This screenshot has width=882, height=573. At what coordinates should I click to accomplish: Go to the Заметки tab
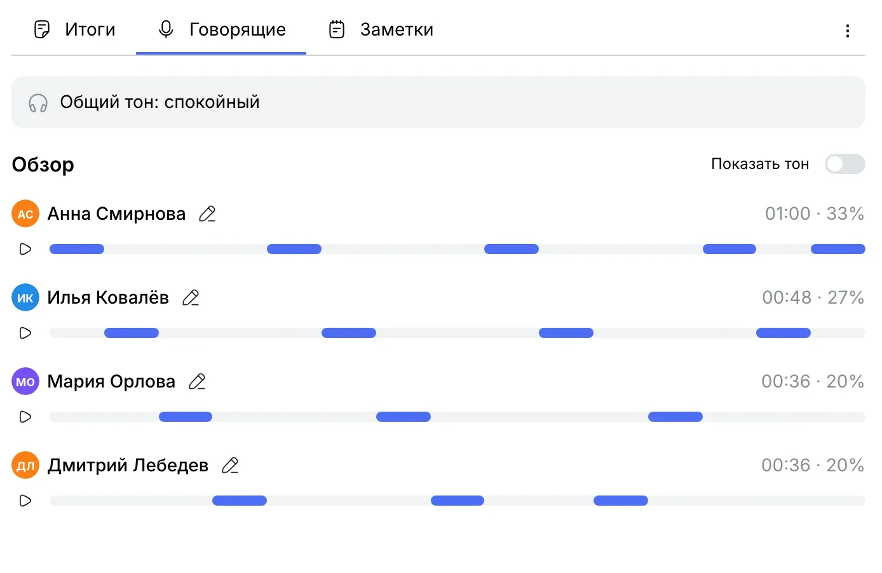pos(381,29)
